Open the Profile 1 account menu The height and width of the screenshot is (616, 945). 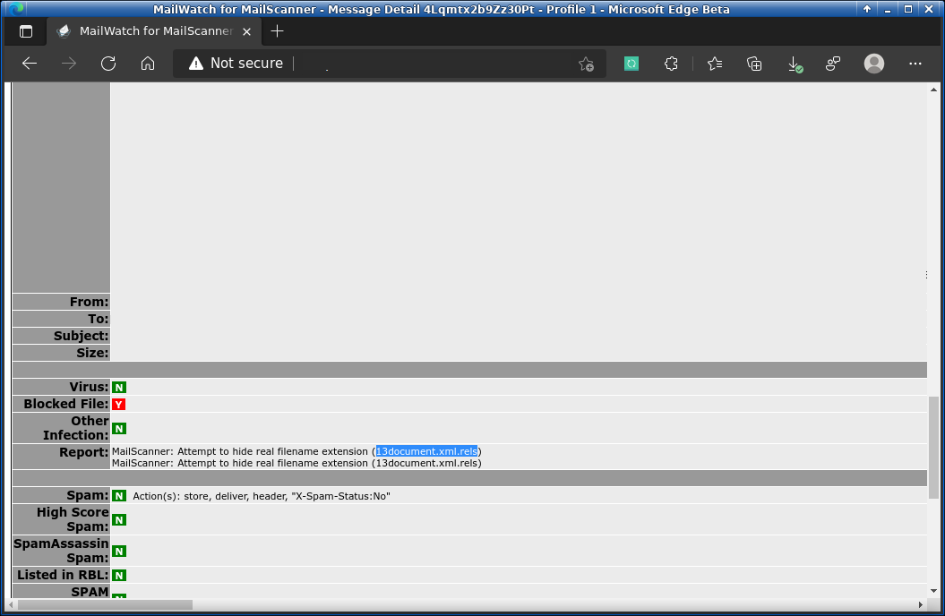(874, 64)
